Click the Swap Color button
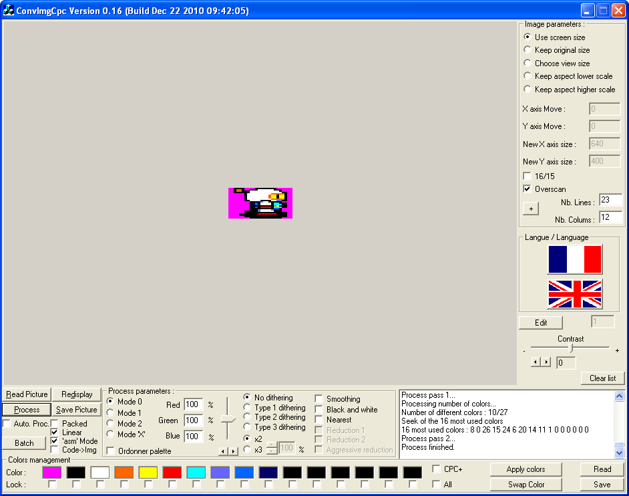This screenshot has height=496, width=629. pos(526,485)
